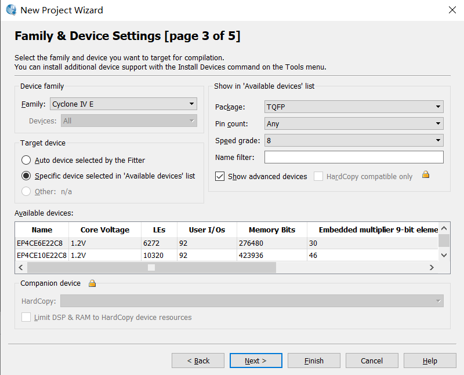
Task: Choose Specific device selected in list option
Action: 26,176
